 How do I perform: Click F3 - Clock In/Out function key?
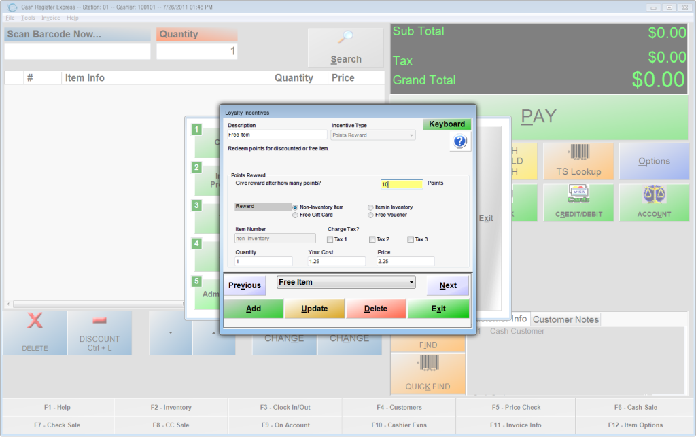(285, 407)
